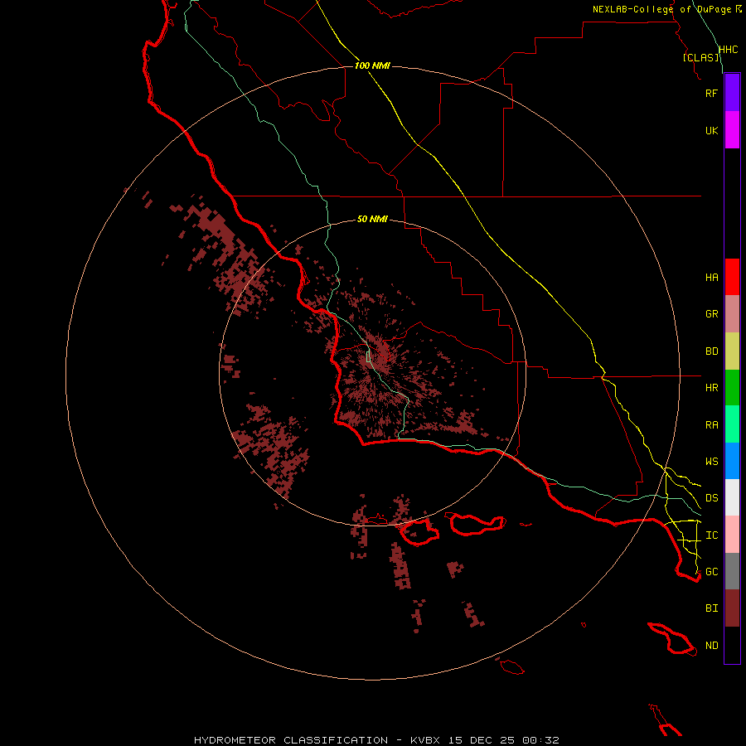
Task: Click the HA legend label
Action: point(711,278)
